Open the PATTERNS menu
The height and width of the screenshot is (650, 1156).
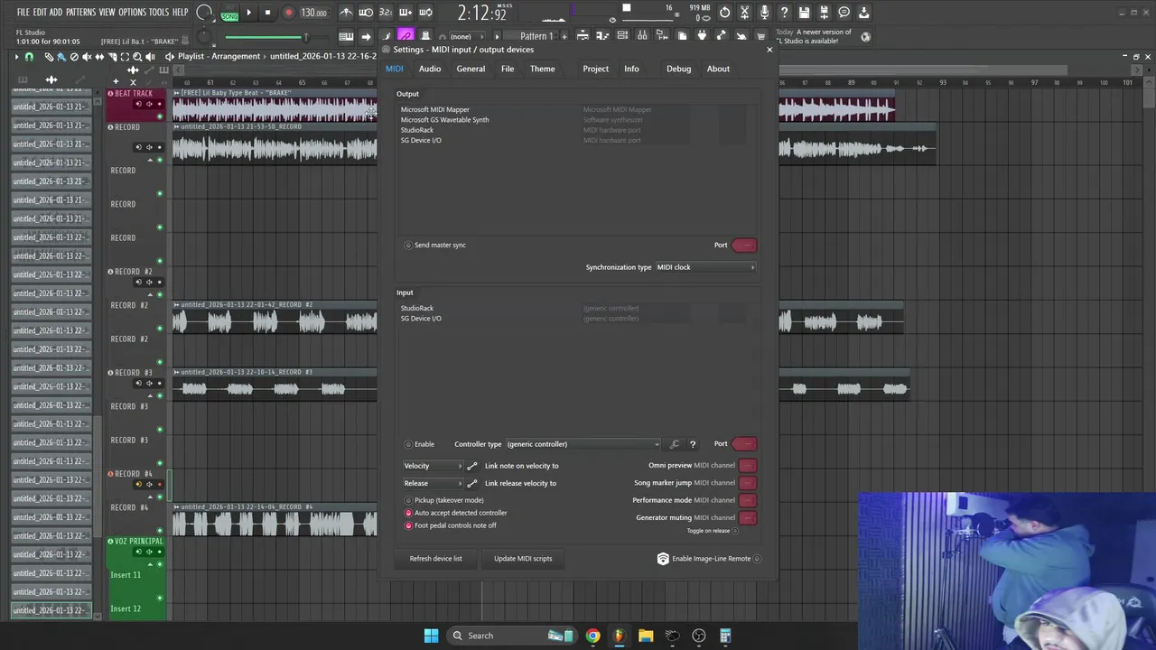pyautogui.click(x=80, y=13)
